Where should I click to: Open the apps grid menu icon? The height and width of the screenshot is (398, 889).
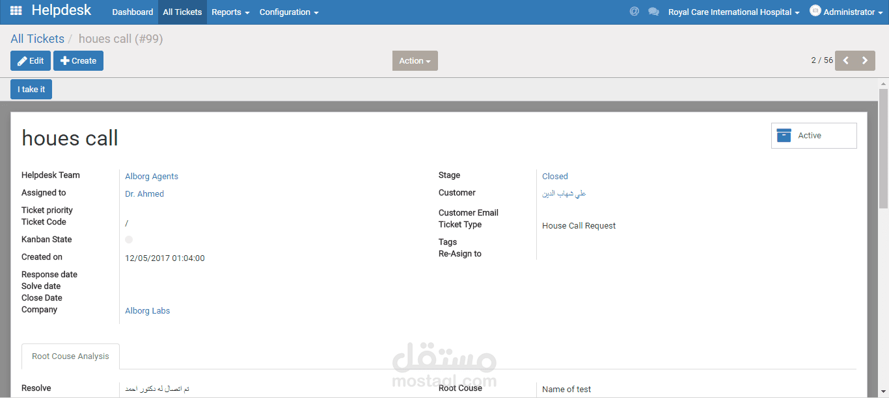pos(16,11)
